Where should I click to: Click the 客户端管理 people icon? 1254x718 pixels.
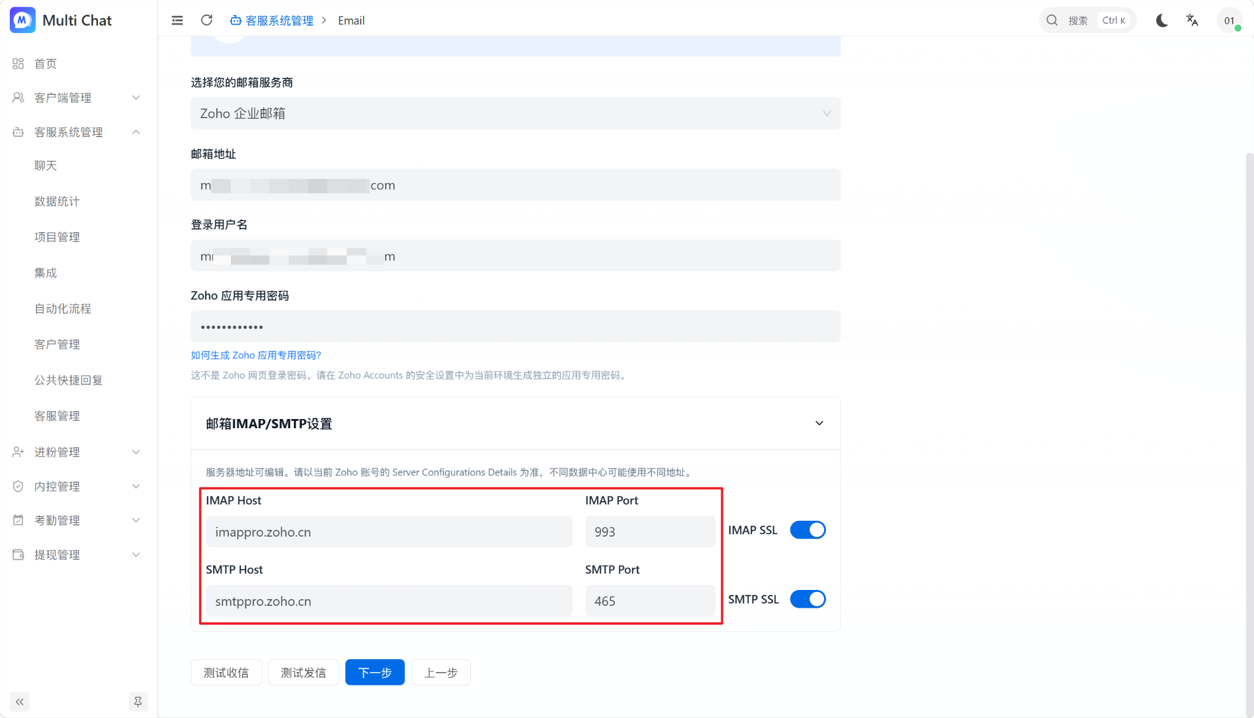coord(18,98)
